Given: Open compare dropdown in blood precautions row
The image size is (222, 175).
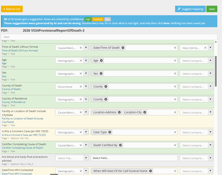Looking at the screenshot, I should (x=211, y=158).
